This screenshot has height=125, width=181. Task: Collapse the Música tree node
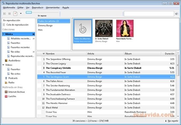(x=3, y=34)
